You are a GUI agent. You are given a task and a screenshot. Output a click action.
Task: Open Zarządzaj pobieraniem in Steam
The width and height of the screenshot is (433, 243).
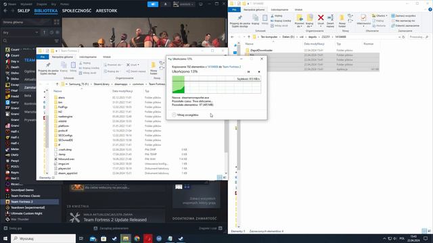[111, 228]
